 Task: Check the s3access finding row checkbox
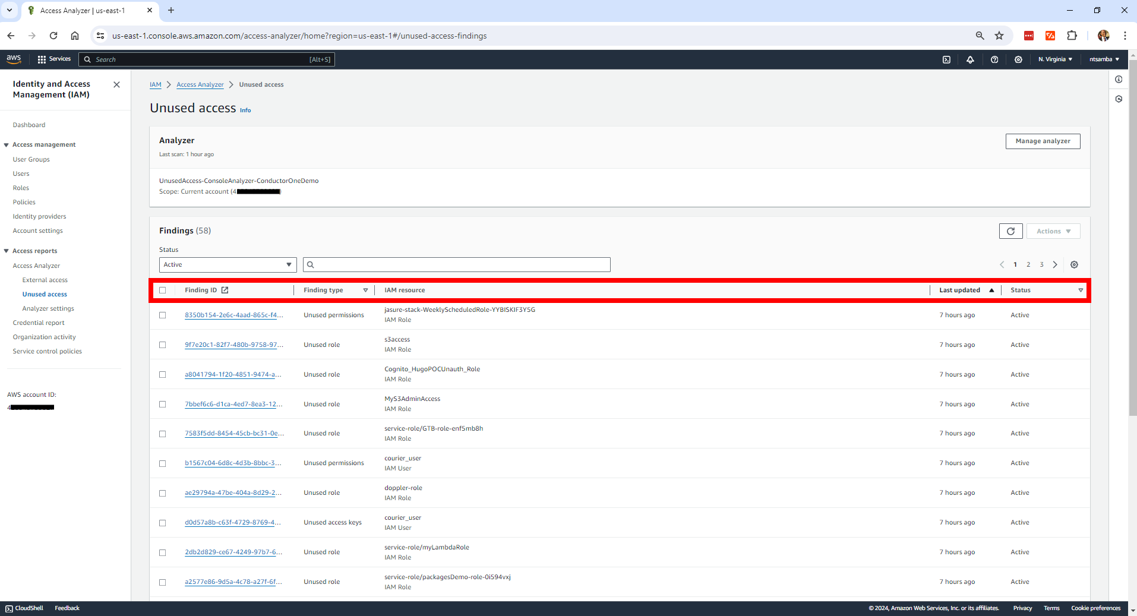pyautogui.click(x=163, y=345)
